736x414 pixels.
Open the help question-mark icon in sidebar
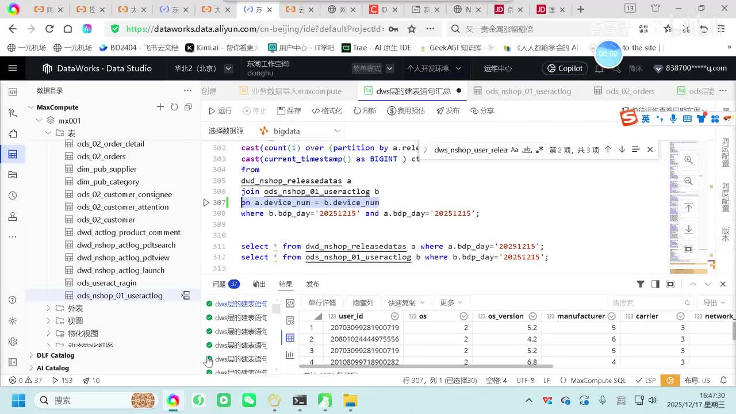[x=13, y=300]
